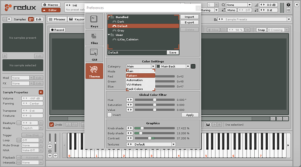
Task: Toggle the Undo checkbox
Action: point(51,125)
